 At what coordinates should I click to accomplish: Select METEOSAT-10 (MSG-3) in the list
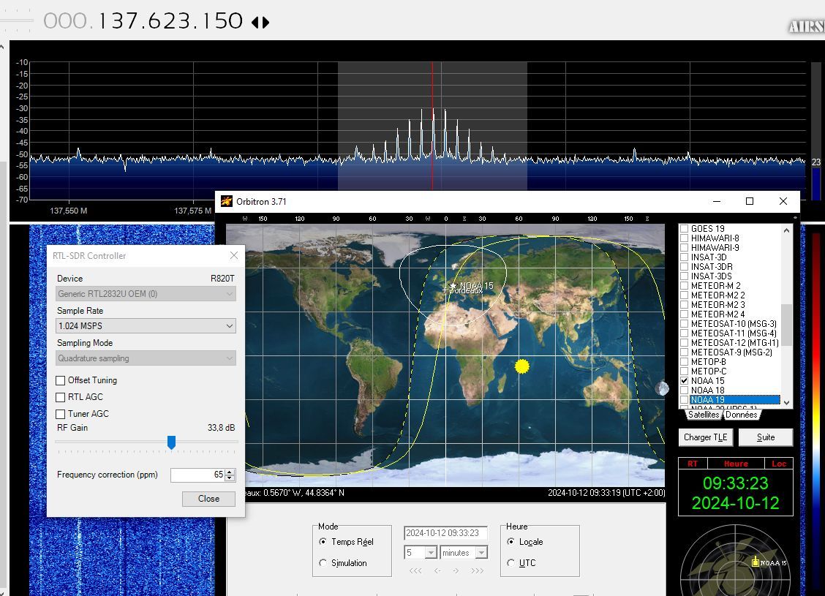point(734,323)
